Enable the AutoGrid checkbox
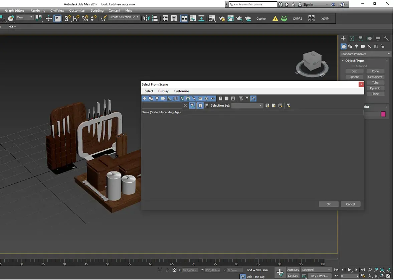The height and width of the screenshot is (280, 394). tap(354, 66)
